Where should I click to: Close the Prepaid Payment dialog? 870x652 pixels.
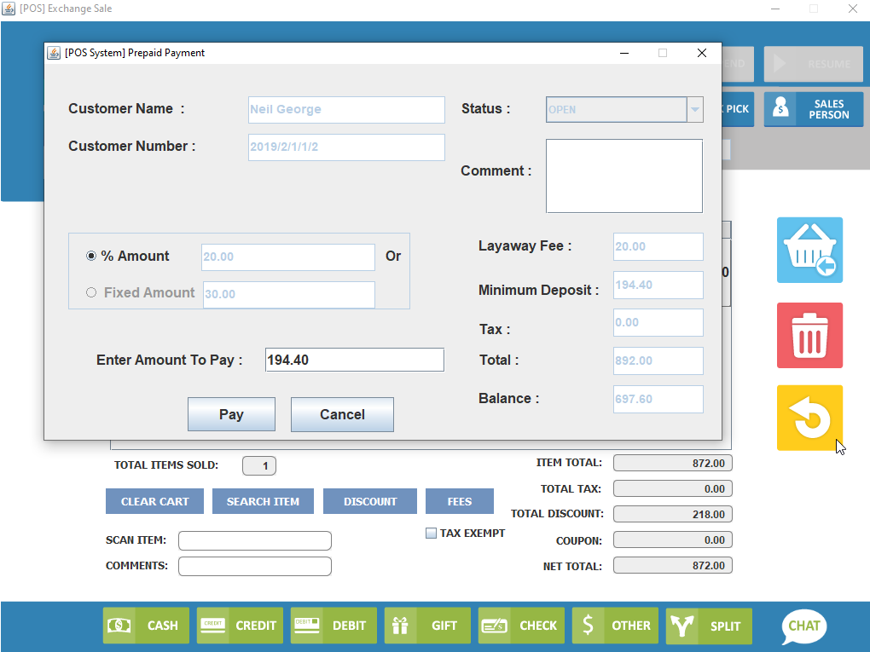pyautogui.click(x=701, y=53)
